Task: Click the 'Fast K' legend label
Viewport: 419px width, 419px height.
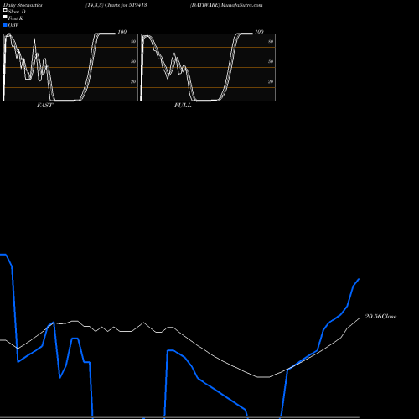Action: 16,18
